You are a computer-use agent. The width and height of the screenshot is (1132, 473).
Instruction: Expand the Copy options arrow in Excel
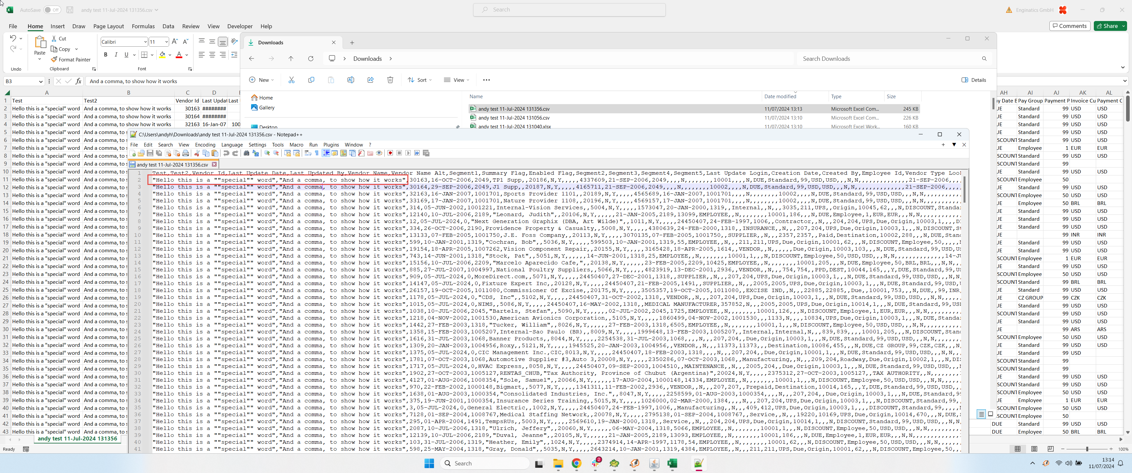coord(76,49)
